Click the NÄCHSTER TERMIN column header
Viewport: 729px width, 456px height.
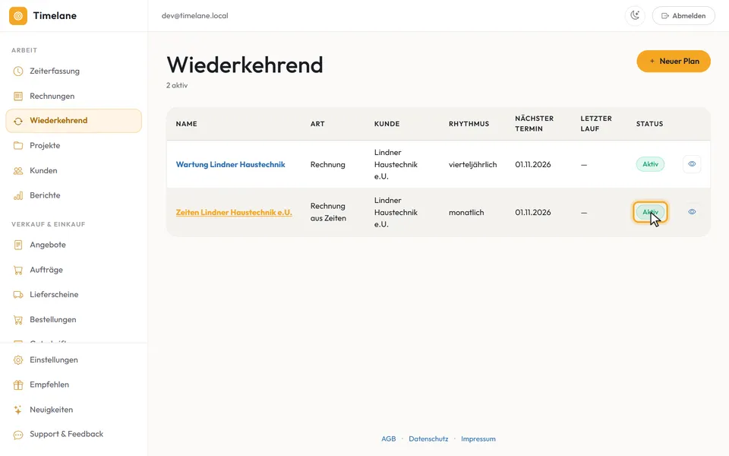pos(534,123)
